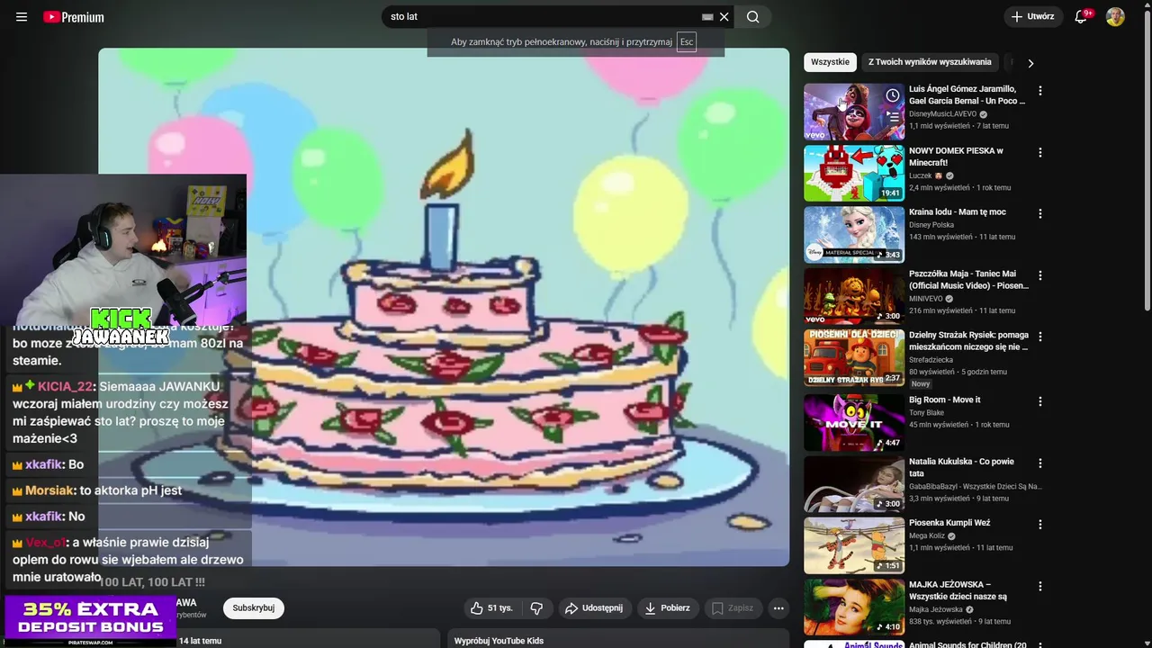
Task: Click chat username Morsiak
Action: [49, 490]
